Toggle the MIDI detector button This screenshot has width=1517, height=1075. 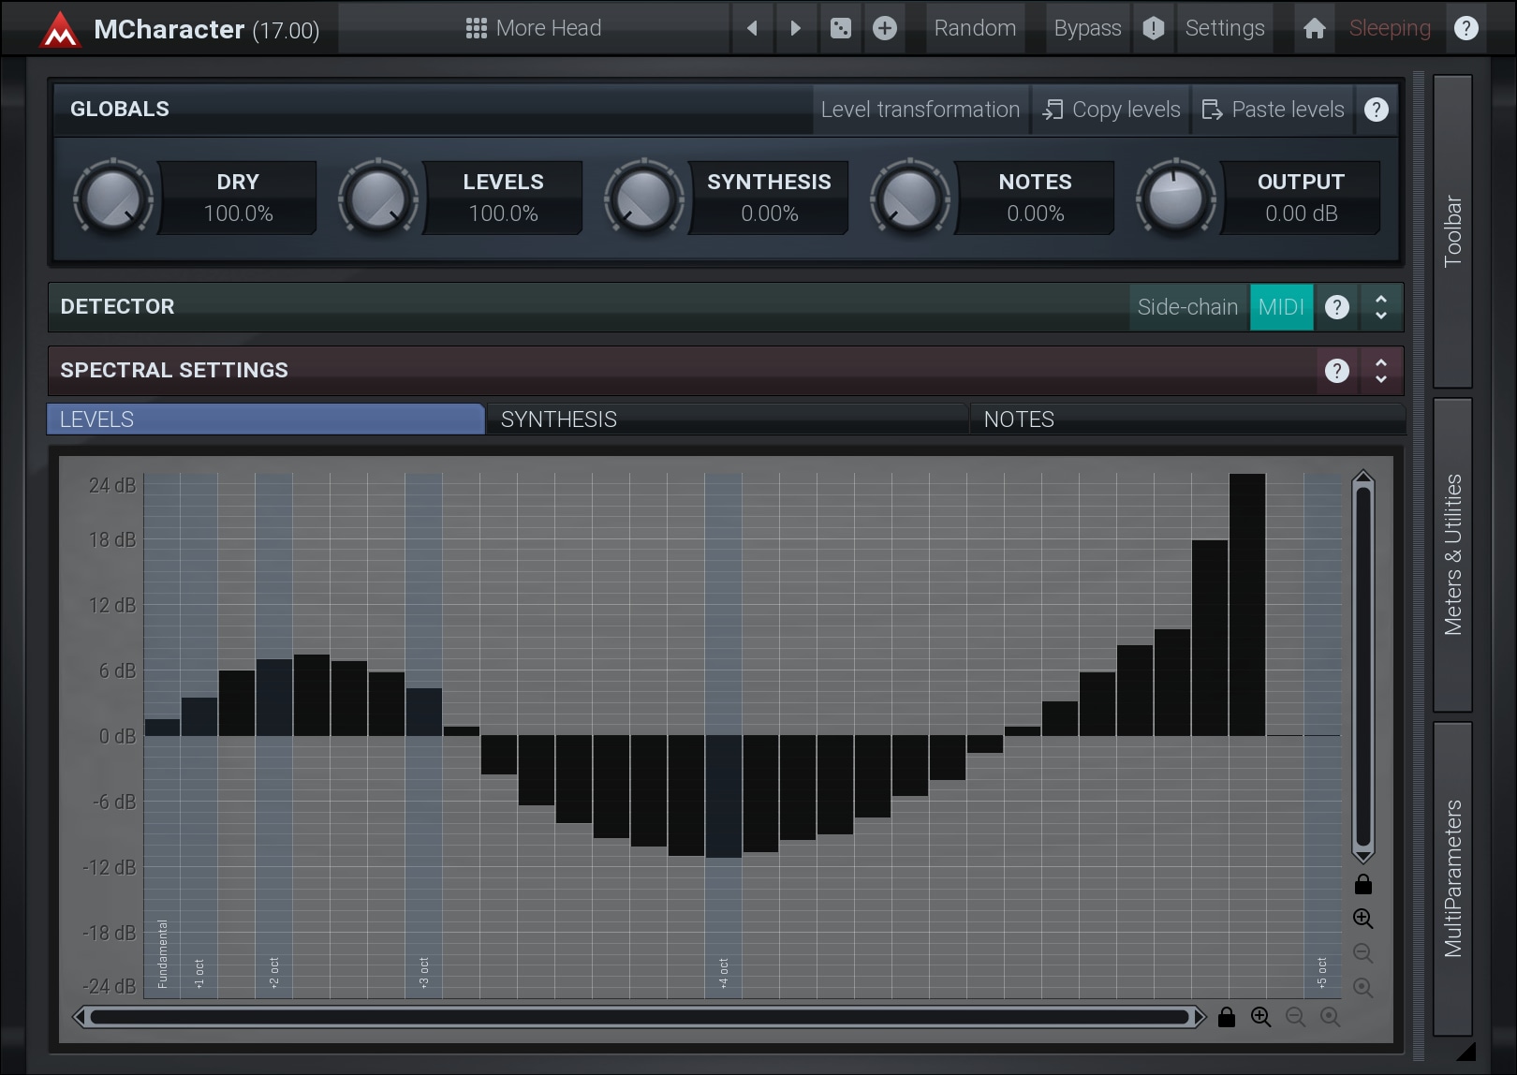coord(1280,307)
